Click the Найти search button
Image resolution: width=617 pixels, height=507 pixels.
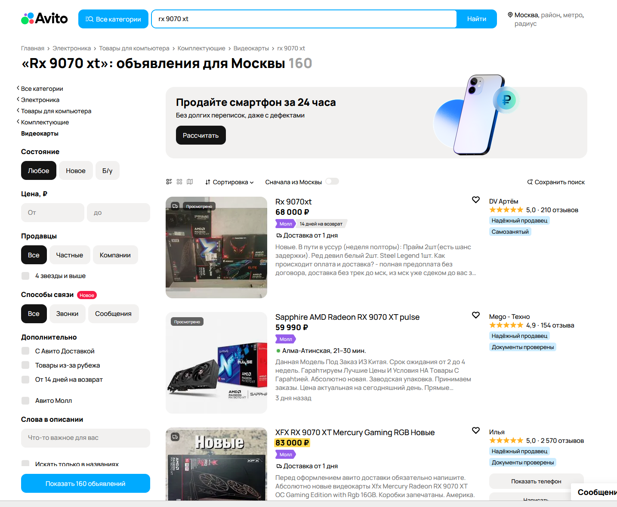point(477,19)
